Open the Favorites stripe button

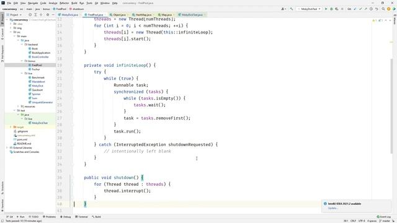click(x=2, y=206)
